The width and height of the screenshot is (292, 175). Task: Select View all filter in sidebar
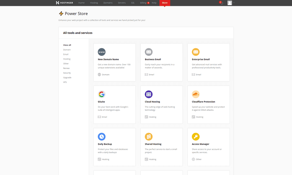click(67, 45)
